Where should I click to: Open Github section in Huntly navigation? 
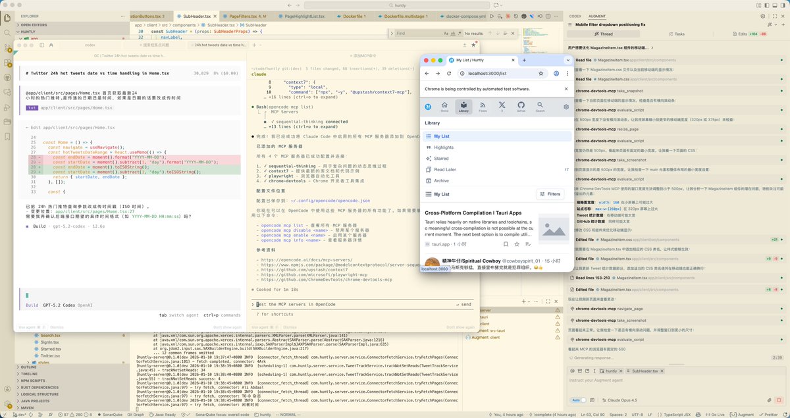tap(521, 107)
